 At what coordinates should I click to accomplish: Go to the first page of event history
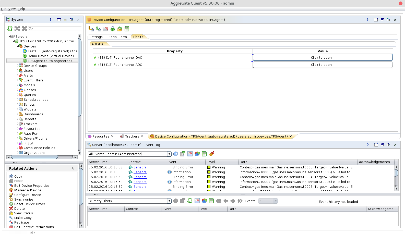click(219, 201)
